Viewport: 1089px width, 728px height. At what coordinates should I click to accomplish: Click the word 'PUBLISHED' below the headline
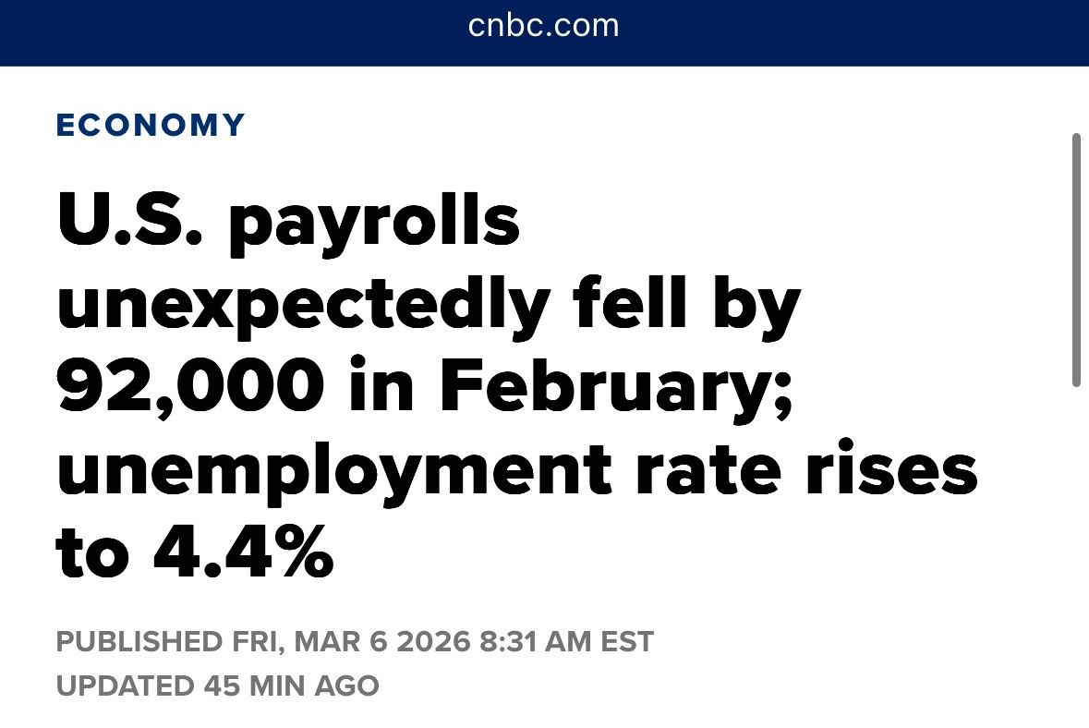[x=139, y=641]
